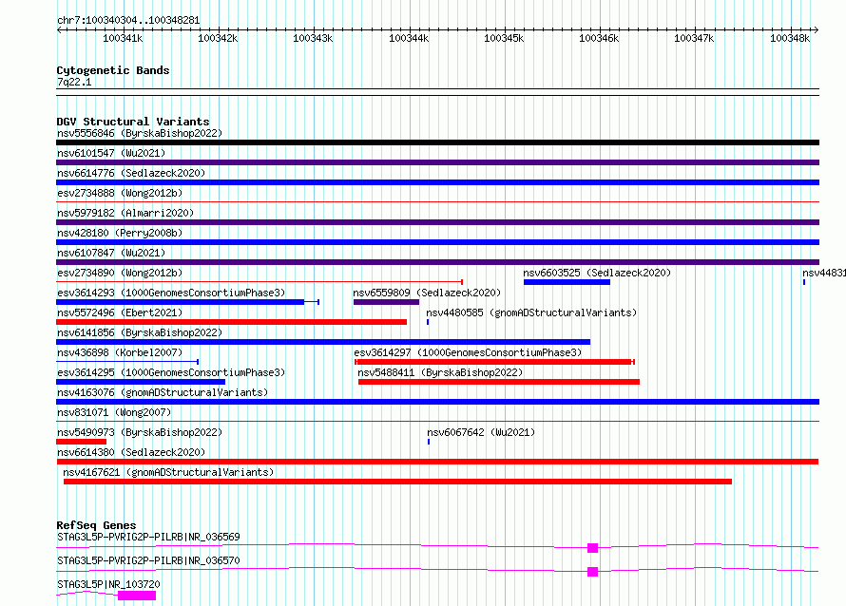This screenshot has width=846, height=606.
Task: Select the nsv428180 (Perry2008b) label
Action: (120, 233)
